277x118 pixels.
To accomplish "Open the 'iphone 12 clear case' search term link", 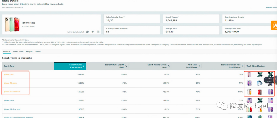I will coord(12,109).
